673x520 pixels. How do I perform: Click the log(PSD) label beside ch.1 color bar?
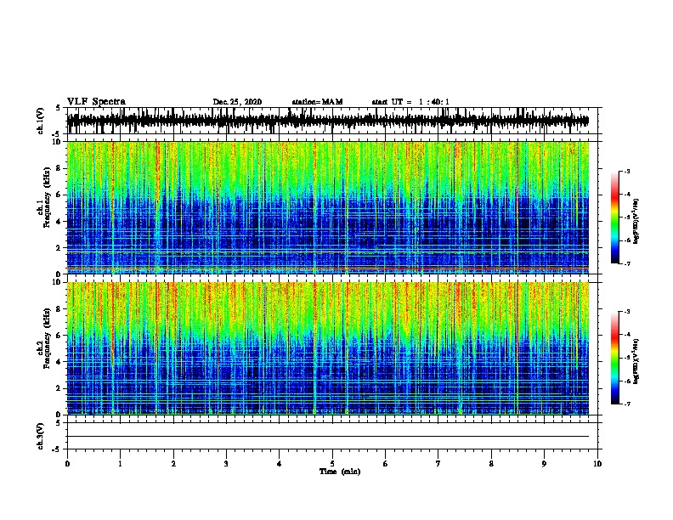pos(636,222)
